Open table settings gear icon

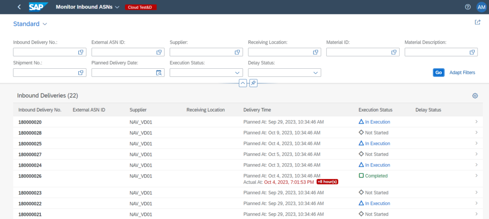coord(475,96)
